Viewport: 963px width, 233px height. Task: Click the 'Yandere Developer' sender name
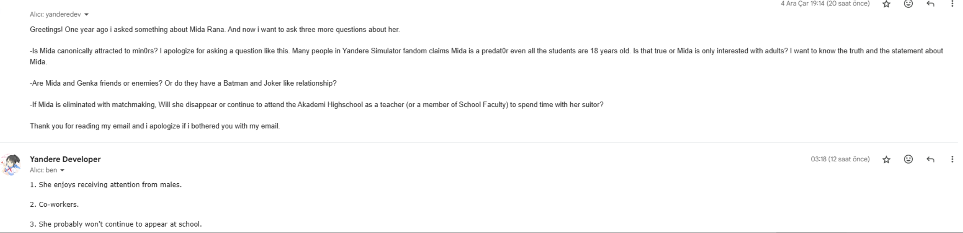click(65, 159)
